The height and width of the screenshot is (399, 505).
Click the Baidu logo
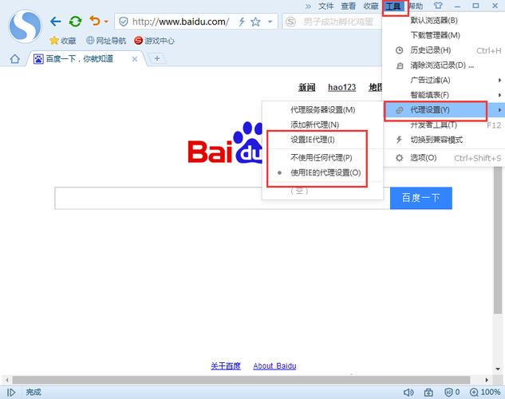tap(225, 143)
